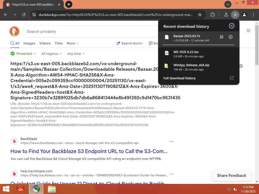
Task: Open options for help.backblaze.com result
Action: click(x=171, y=174)
